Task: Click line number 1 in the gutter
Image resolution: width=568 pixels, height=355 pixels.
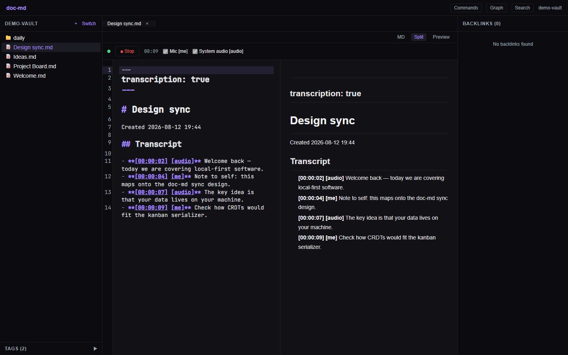Action: [110, 70]
